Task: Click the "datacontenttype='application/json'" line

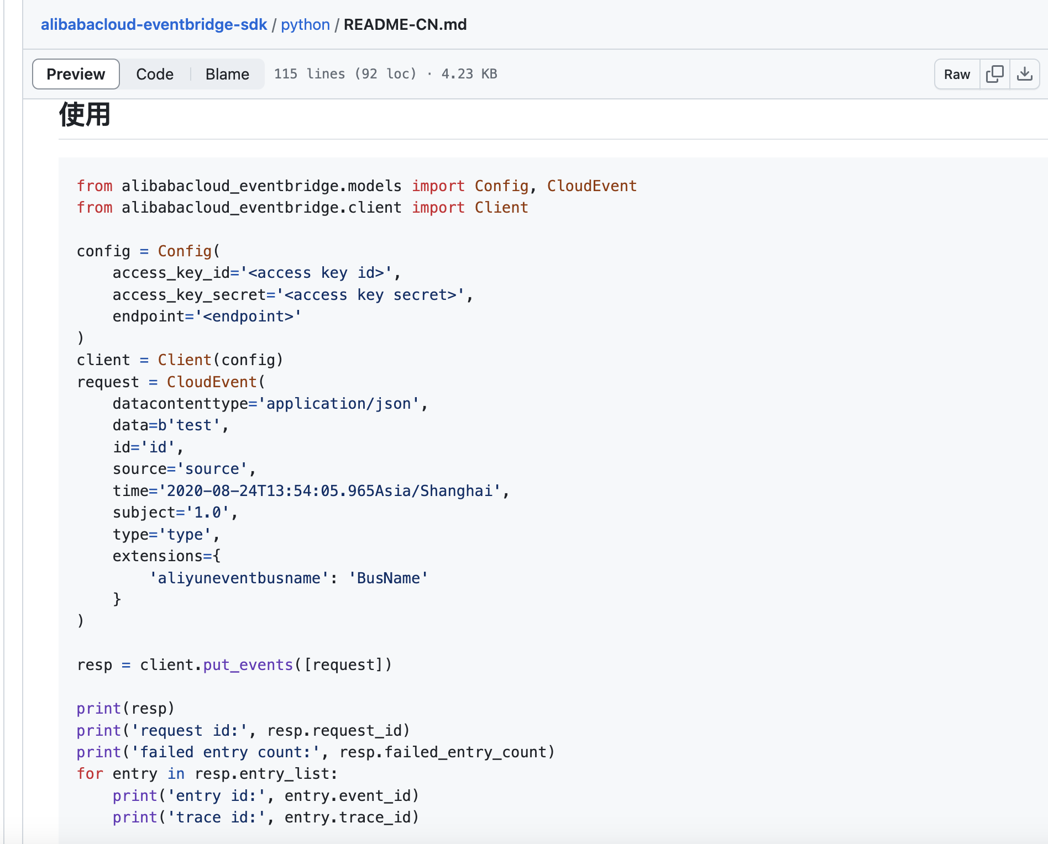Action: tap(270, 404)
